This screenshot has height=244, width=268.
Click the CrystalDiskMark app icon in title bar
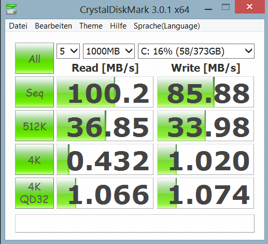[x=11, y=9]
